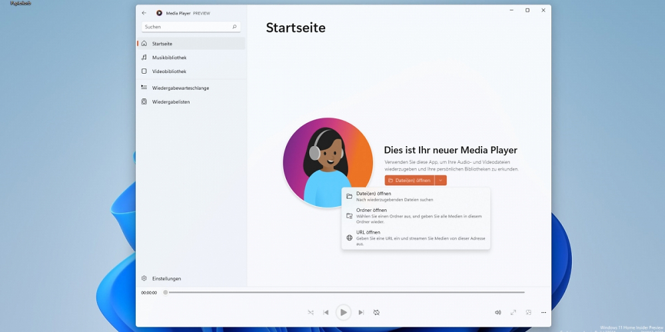Open the more options ellipsis menu
Viewport: 665px width, 332px height.
pyautogui.click(x=544, y=313)
